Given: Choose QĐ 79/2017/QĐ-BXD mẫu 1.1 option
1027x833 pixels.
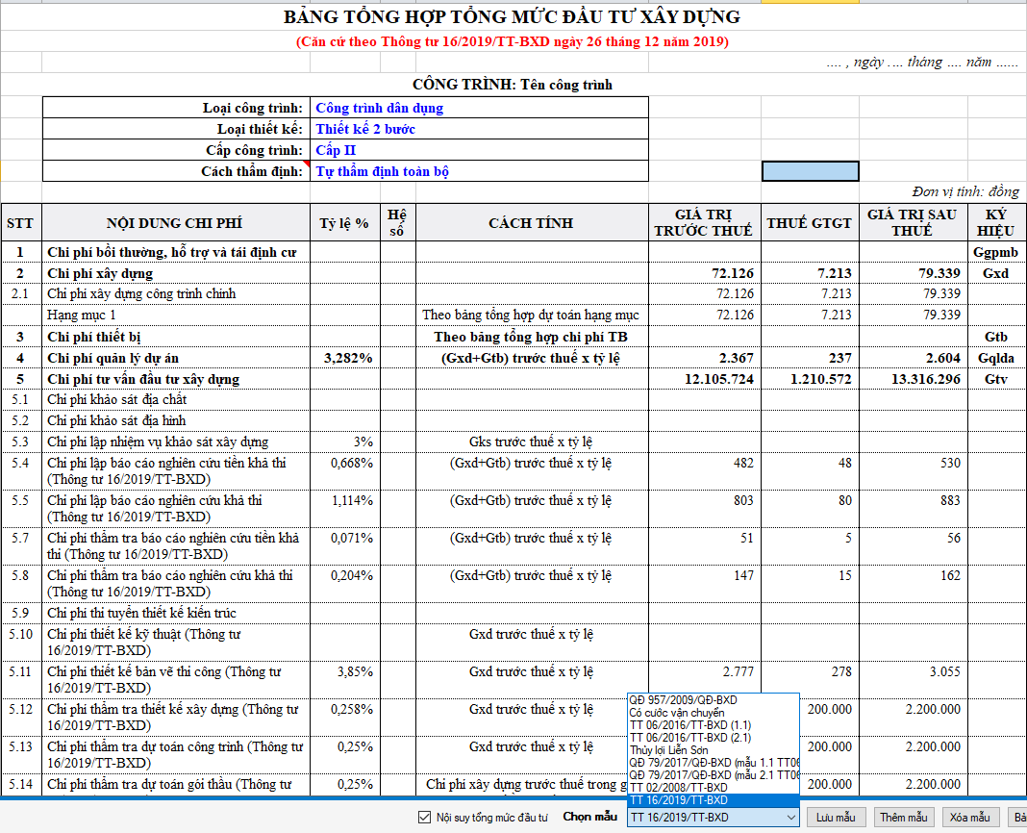Looking at the screenshot, I should (x=714, y=762).
